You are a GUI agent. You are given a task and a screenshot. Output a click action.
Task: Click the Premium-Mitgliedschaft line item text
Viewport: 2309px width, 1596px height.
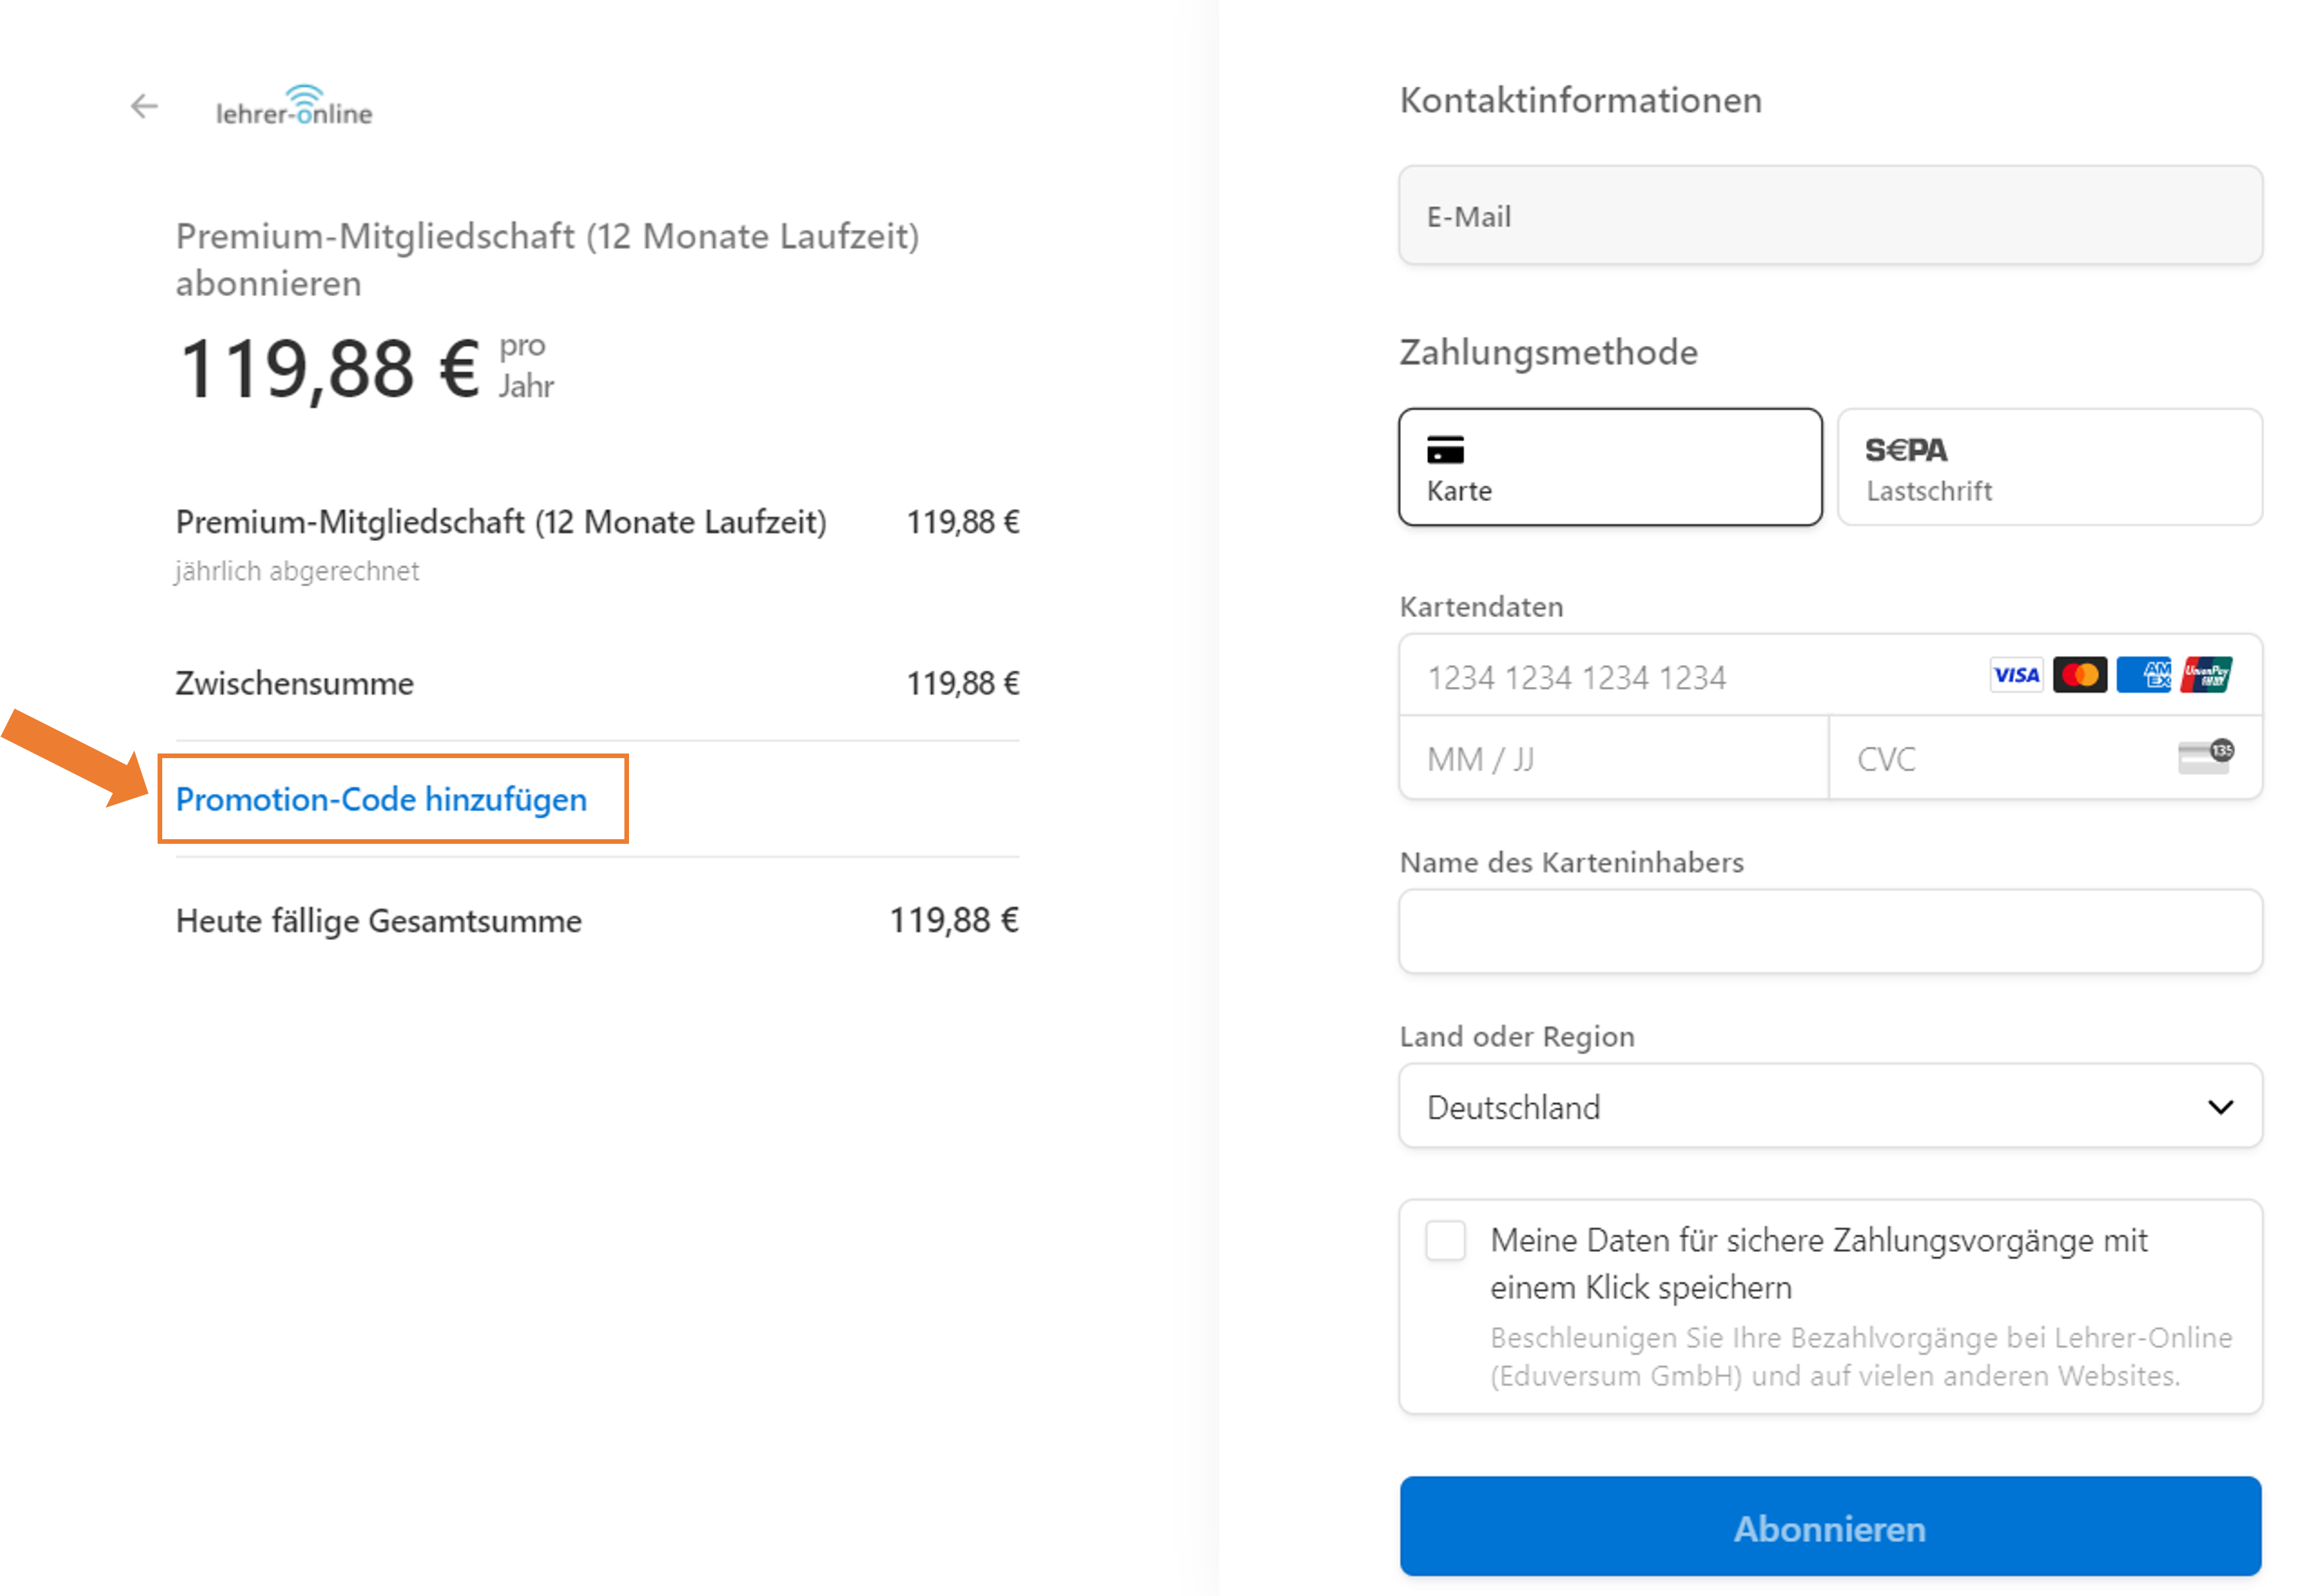[501, 522]
